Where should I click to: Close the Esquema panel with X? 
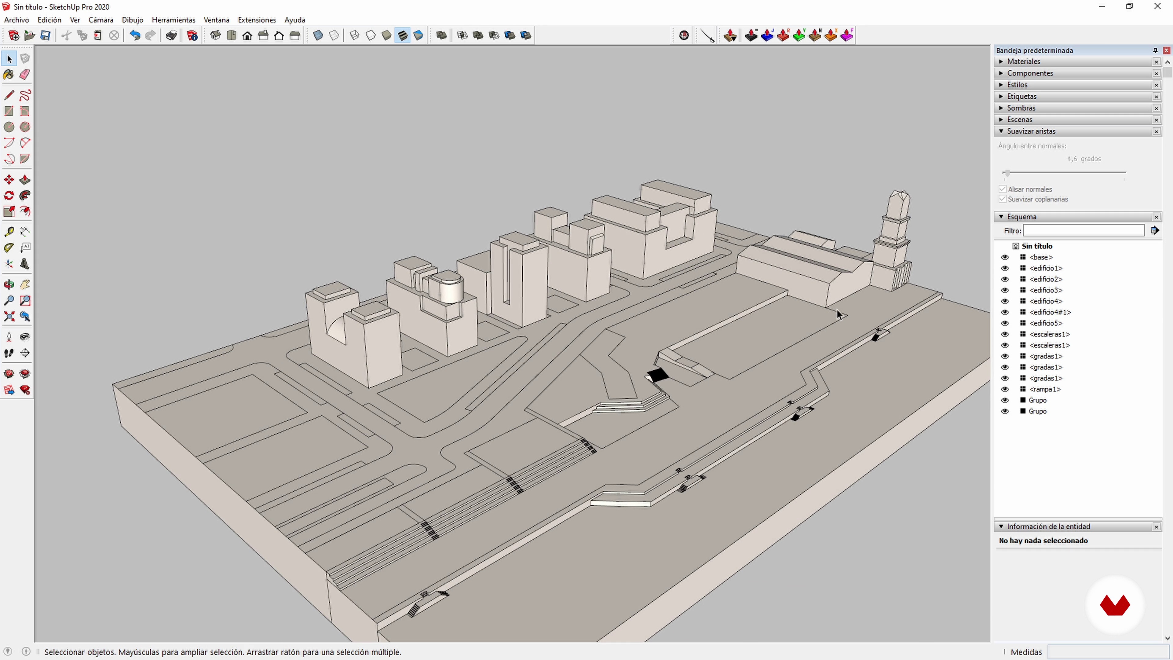coord(1157,217)
